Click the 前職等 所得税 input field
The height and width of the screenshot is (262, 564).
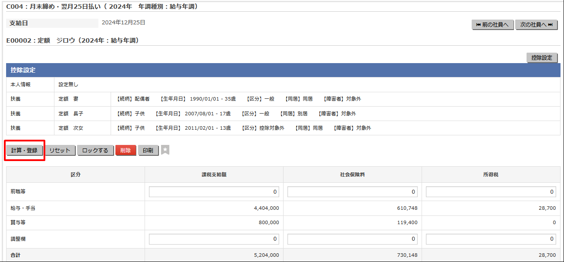click(490, 191)
